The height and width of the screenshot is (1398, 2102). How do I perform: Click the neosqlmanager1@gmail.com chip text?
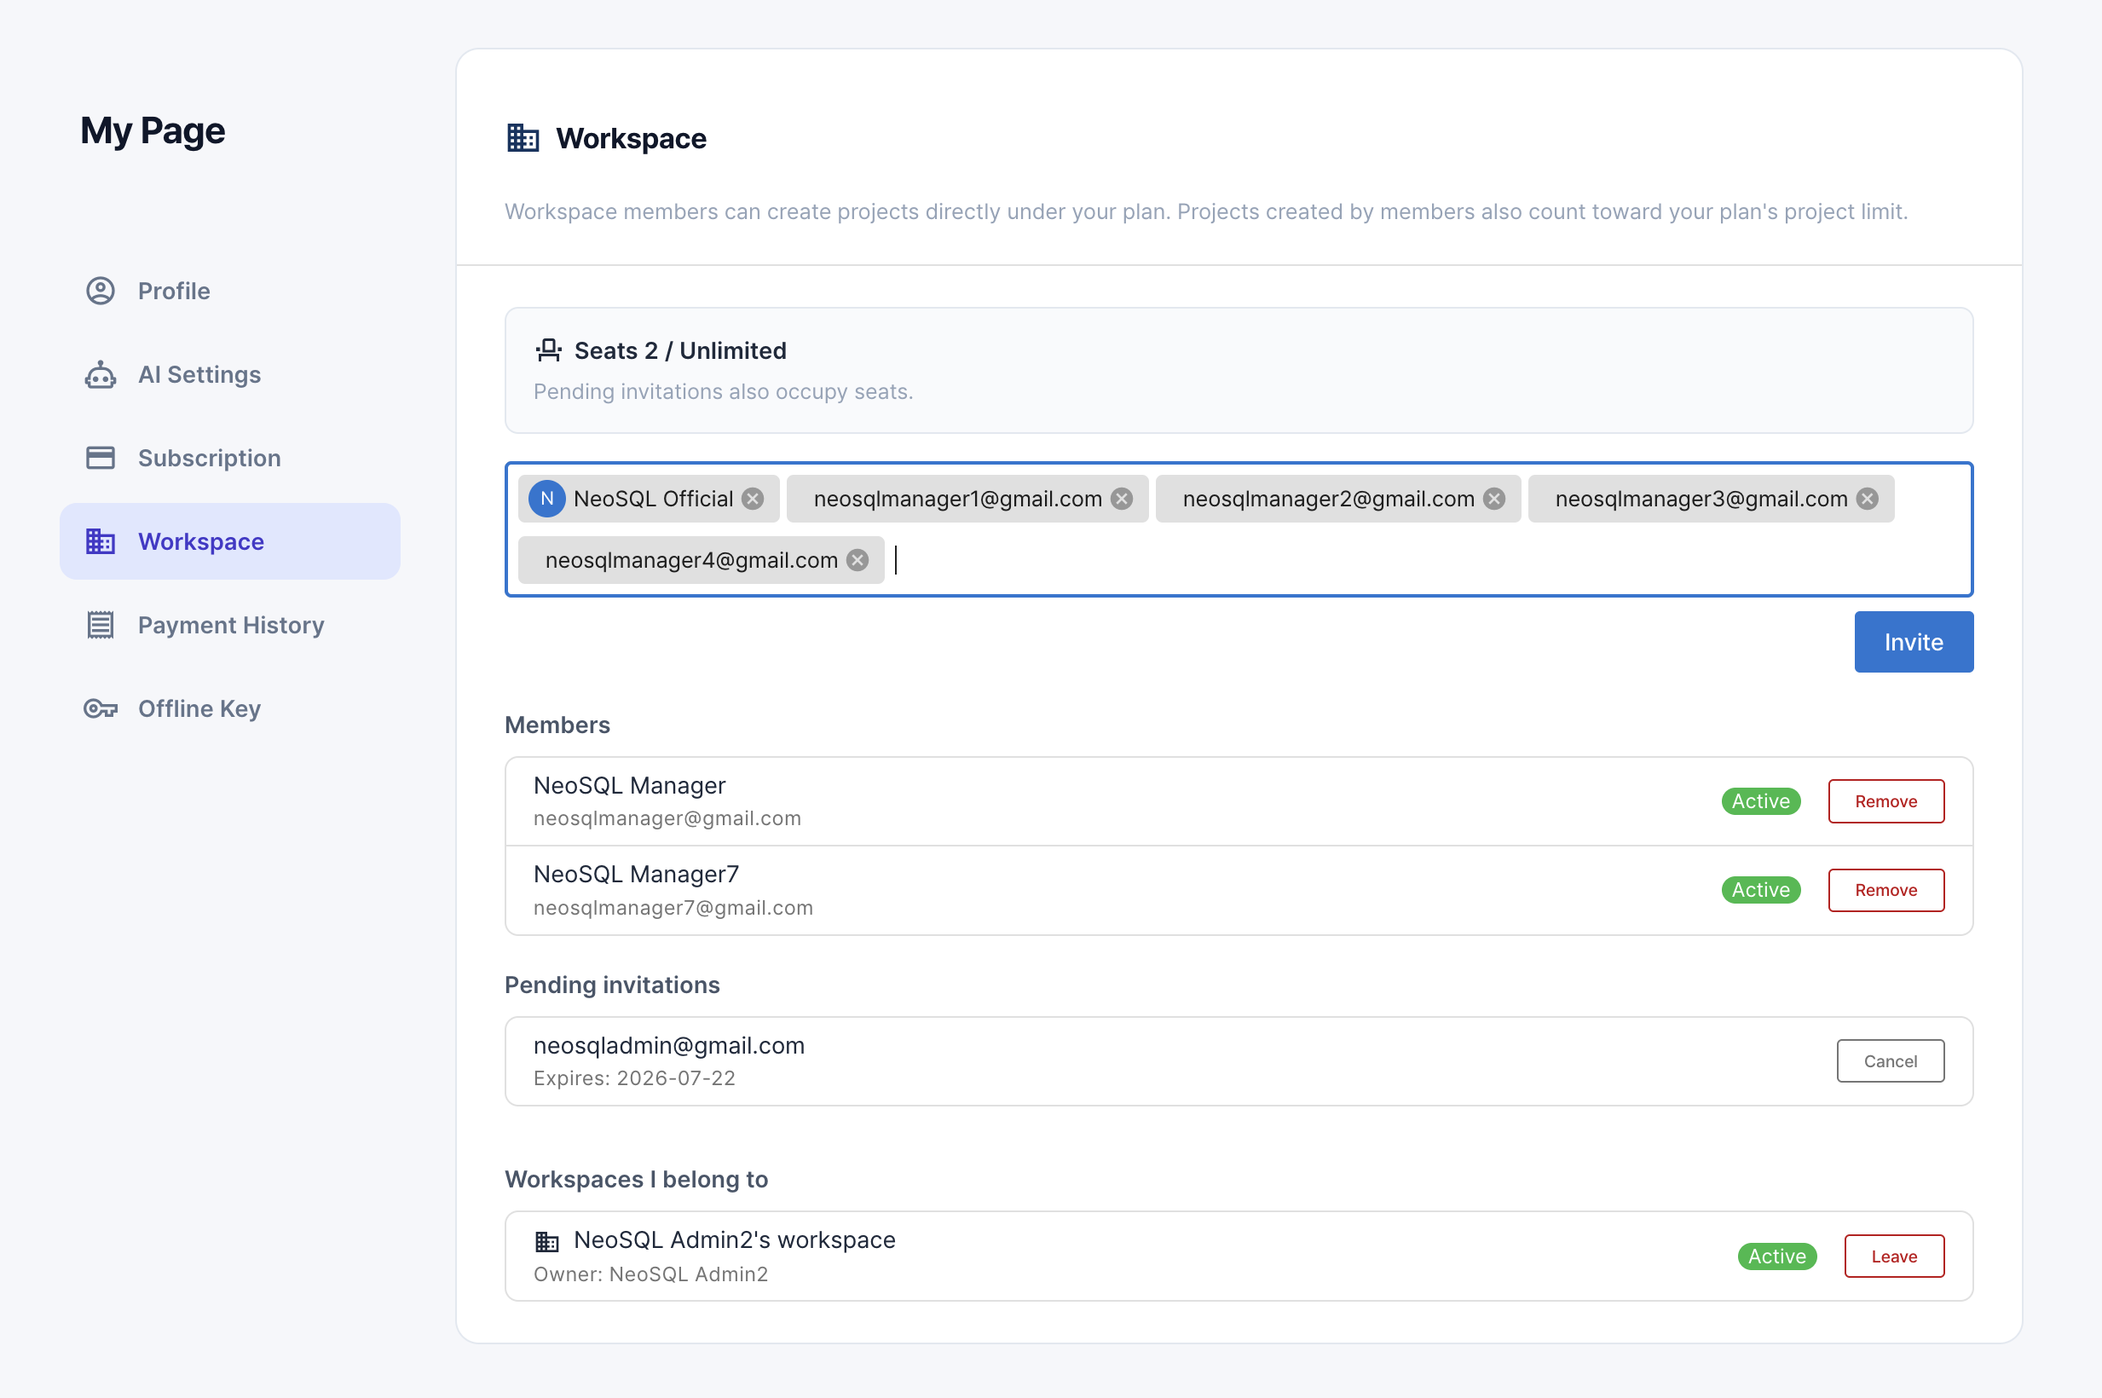coord(958,499)
